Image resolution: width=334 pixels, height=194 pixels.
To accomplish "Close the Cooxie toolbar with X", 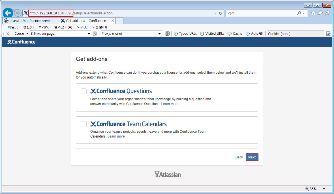I will coord(8,34).
